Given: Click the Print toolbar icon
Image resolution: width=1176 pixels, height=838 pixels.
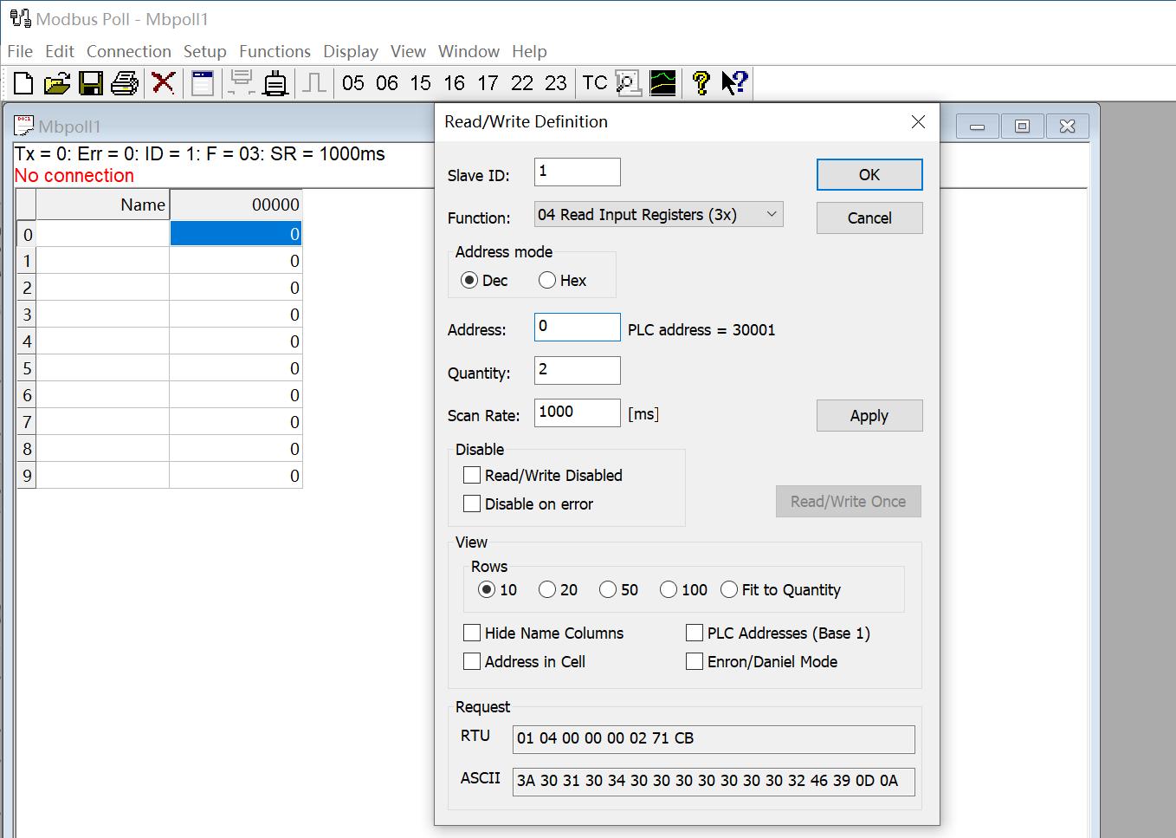Looking at the screenshot, I should pyautogui.click(x=125, y=83).
